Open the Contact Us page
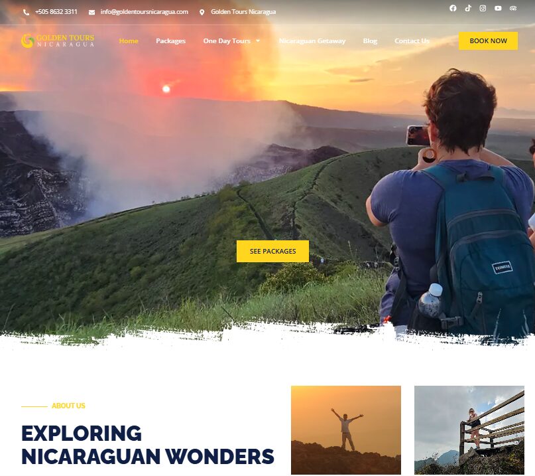 [412, 40]
